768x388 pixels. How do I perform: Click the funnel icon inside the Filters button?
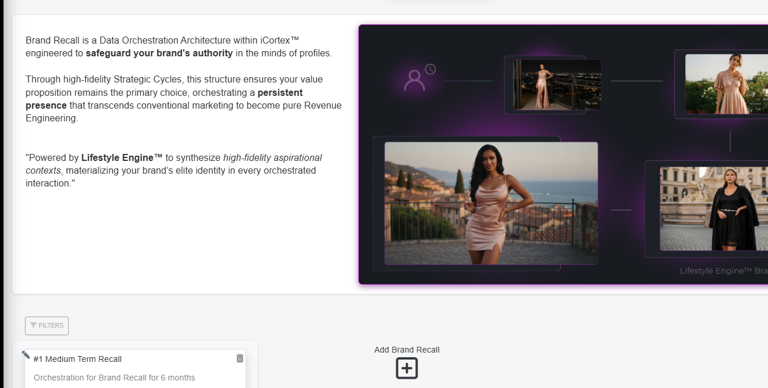[33, 325]
